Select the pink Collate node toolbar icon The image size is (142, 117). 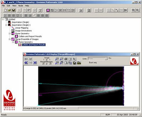(x=48, y=10)
